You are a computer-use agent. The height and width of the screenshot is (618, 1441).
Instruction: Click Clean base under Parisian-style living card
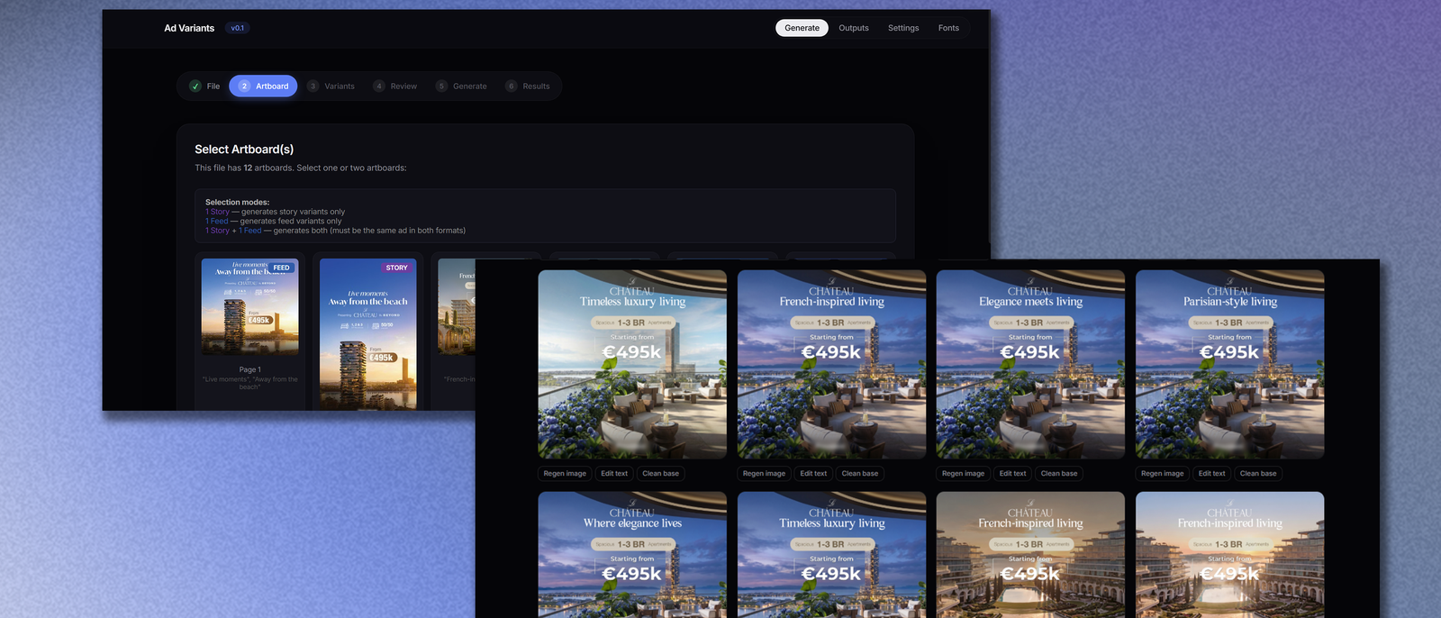[x=1257, y=473]
